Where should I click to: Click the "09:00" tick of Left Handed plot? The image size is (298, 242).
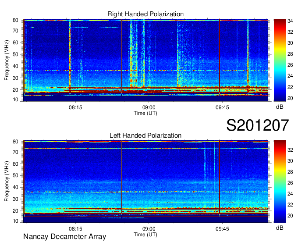(x=149, y=229)
